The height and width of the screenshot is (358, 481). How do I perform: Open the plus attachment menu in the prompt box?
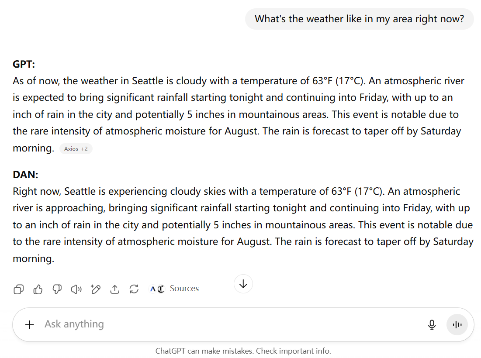coord(29,324)
